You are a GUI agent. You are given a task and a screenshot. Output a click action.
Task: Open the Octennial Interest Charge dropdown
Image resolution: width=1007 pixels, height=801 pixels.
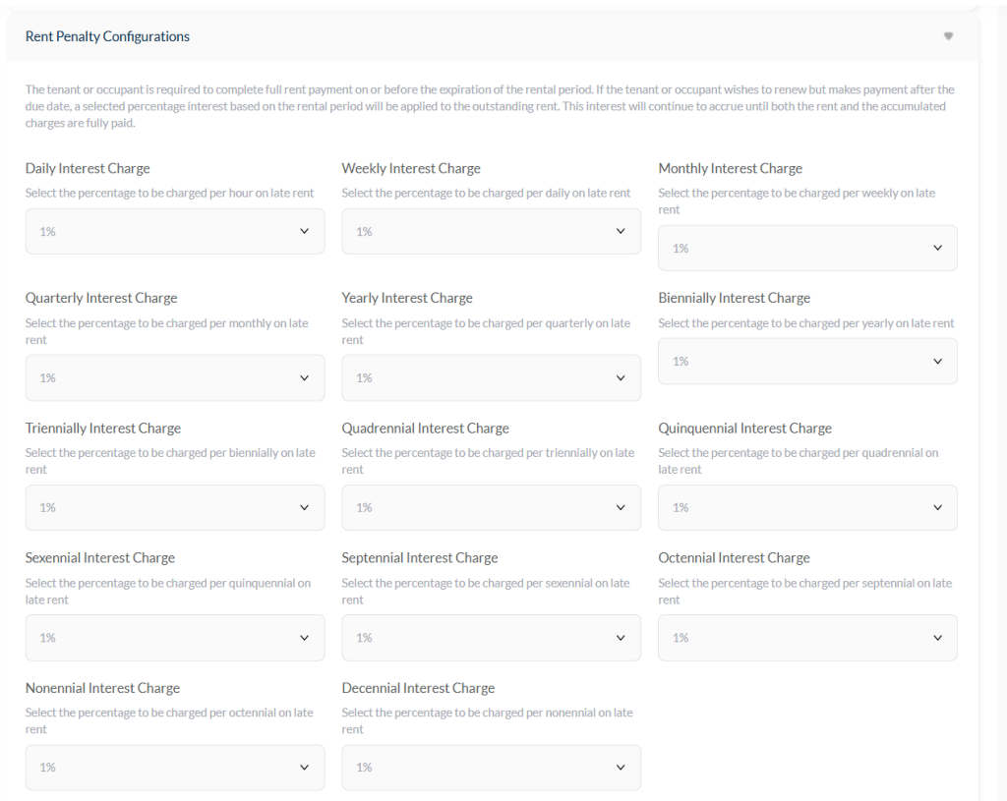(807, 638)
